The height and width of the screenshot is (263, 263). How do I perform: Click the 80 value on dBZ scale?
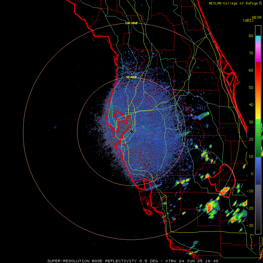(251, 36)
